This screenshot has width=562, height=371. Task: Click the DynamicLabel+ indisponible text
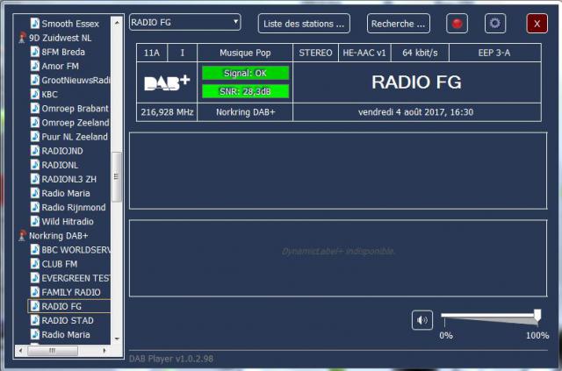(338, 251)
